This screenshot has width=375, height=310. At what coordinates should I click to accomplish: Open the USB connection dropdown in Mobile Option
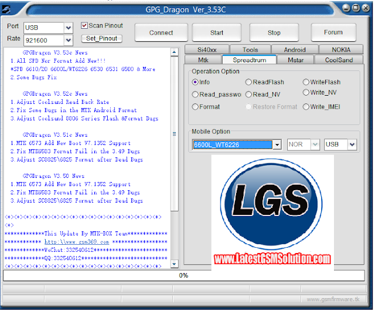352,144
